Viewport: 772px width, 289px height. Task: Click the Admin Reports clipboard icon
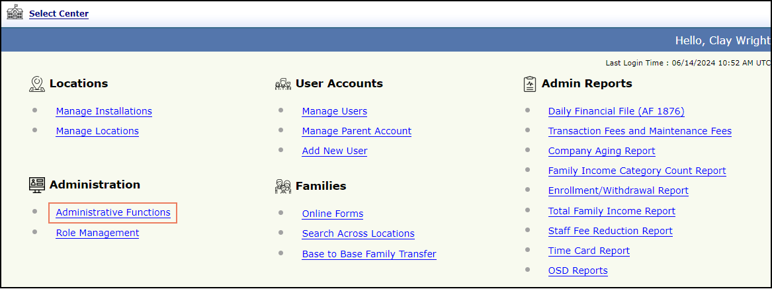click(529, 84)
